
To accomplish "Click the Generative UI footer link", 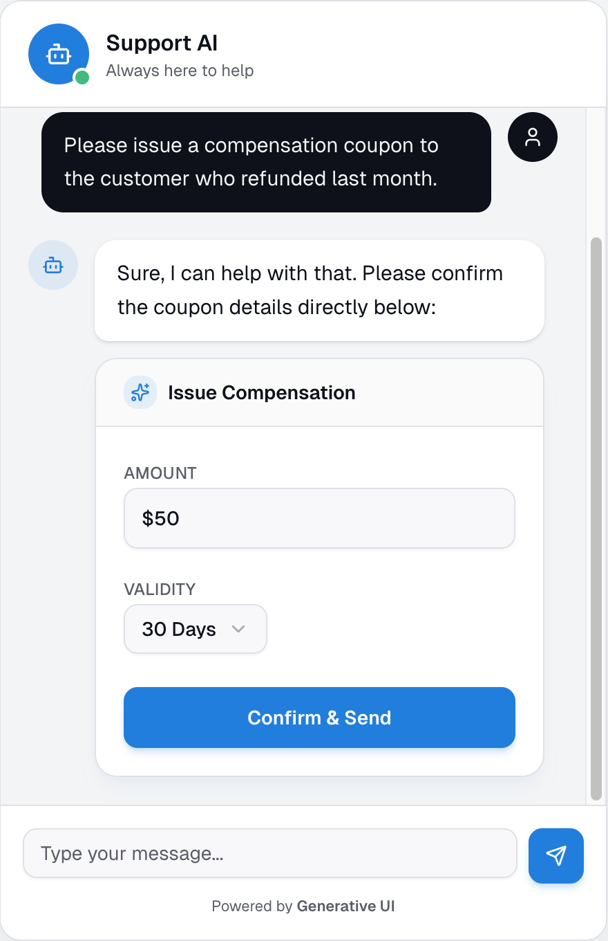I will point(345,906).
